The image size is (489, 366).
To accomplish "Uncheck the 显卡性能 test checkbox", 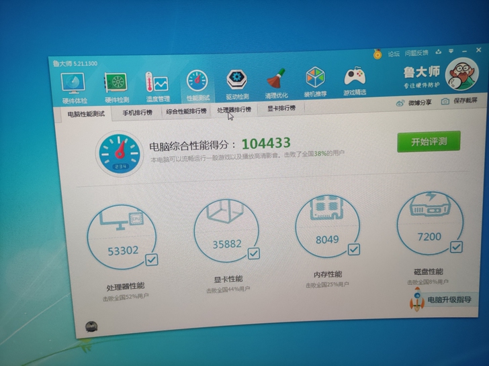I will click(x=253, y=253).
